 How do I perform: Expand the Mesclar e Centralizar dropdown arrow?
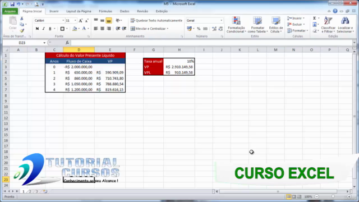[168, 29]
